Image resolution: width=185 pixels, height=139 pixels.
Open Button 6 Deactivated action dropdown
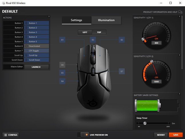(36, 46)
